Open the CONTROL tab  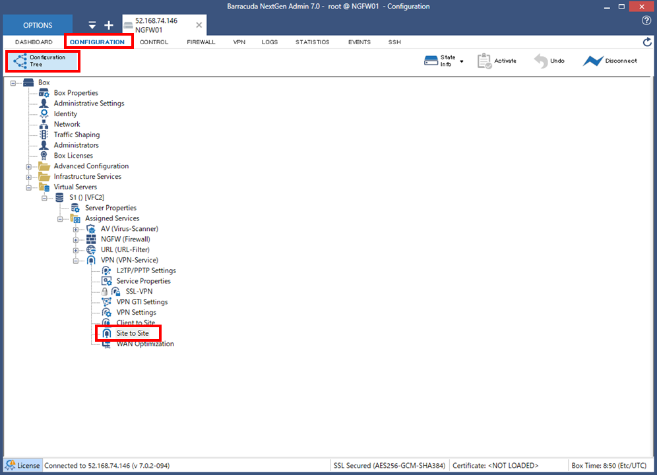154,42
